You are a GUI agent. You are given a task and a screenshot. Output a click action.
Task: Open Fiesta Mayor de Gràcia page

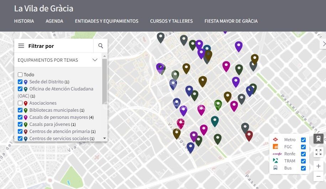click(231, 21)
